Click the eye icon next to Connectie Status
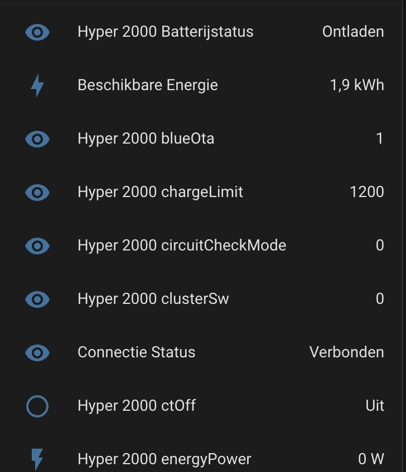The image size is (406, 472). [x=37, y=353]
